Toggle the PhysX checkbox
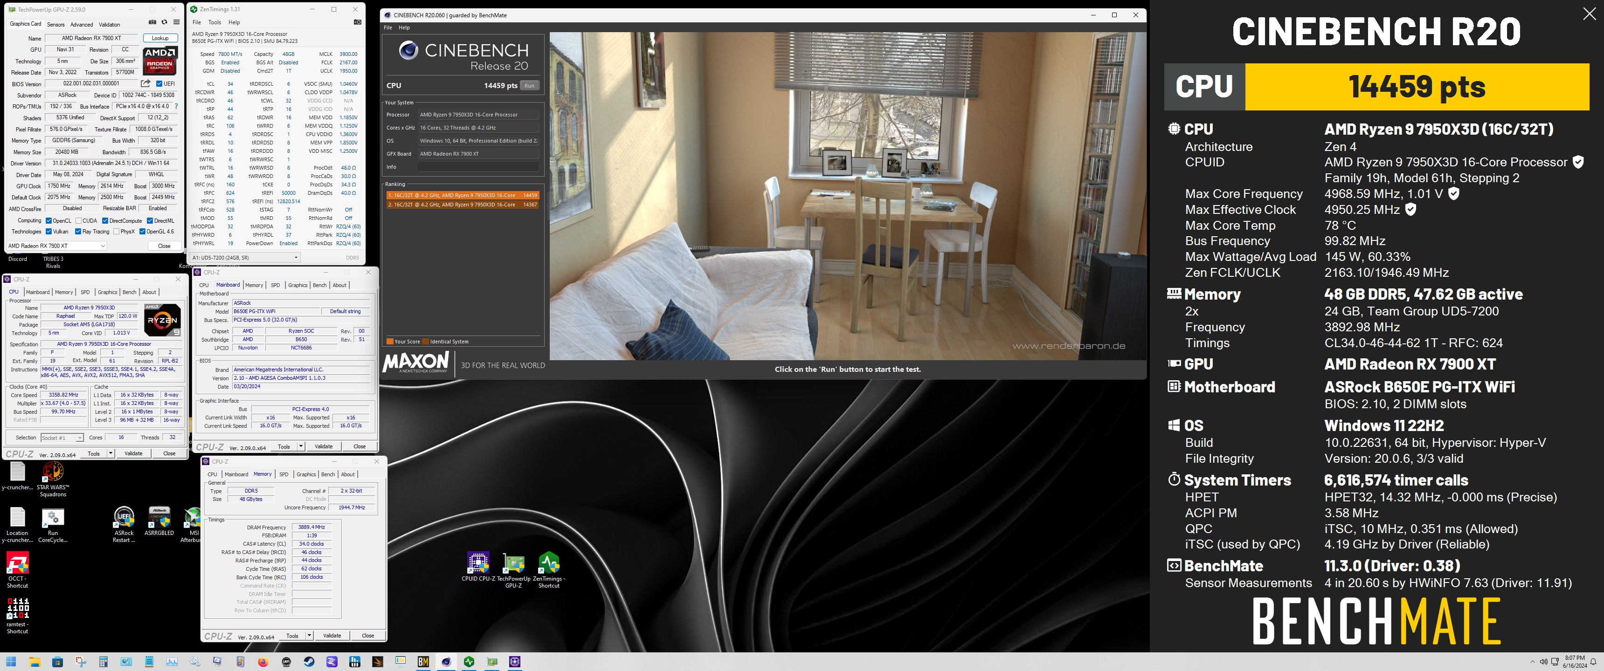1604x671 pixels. [117, 232]
